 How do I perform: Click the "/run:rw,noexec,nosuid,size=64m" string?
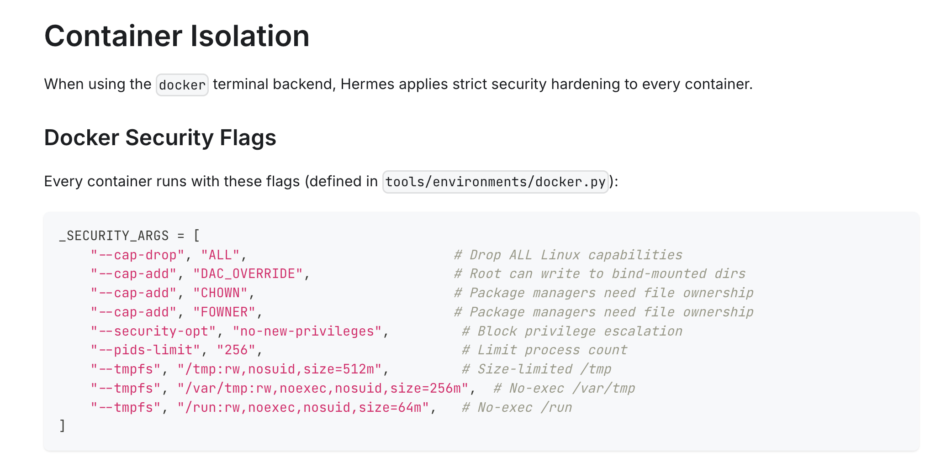pyautogui.click(x=303, y=407)
